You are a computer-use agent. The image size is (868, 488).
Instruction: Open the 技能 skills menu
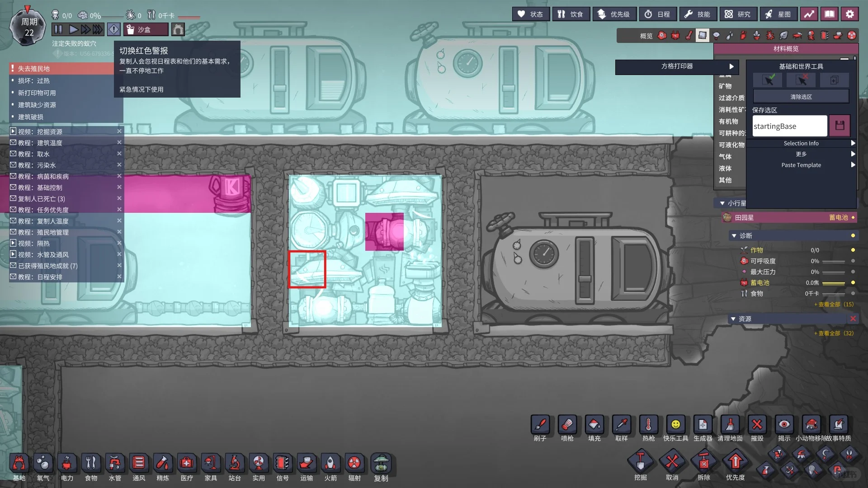point(698,14)
